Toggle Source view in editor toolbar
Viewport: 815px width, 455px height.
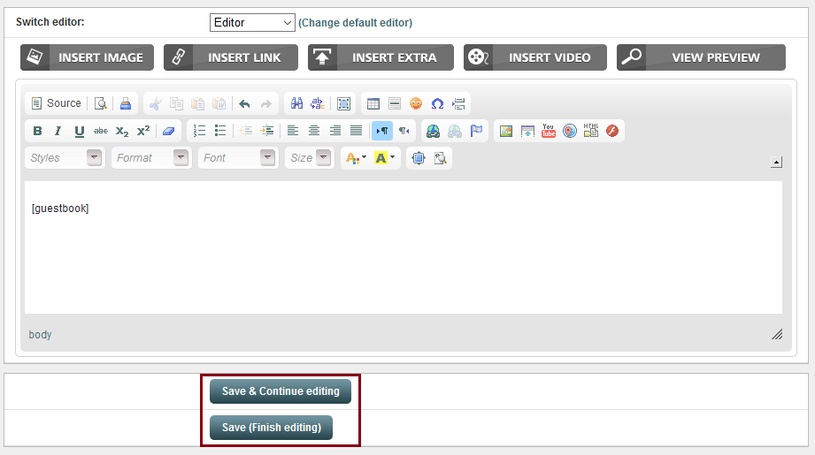[x=56, y=103]
